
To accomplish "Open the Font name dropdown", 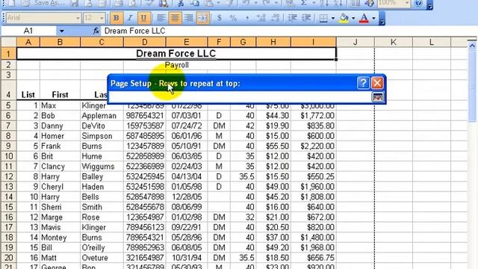I will (x=78, y=18).
